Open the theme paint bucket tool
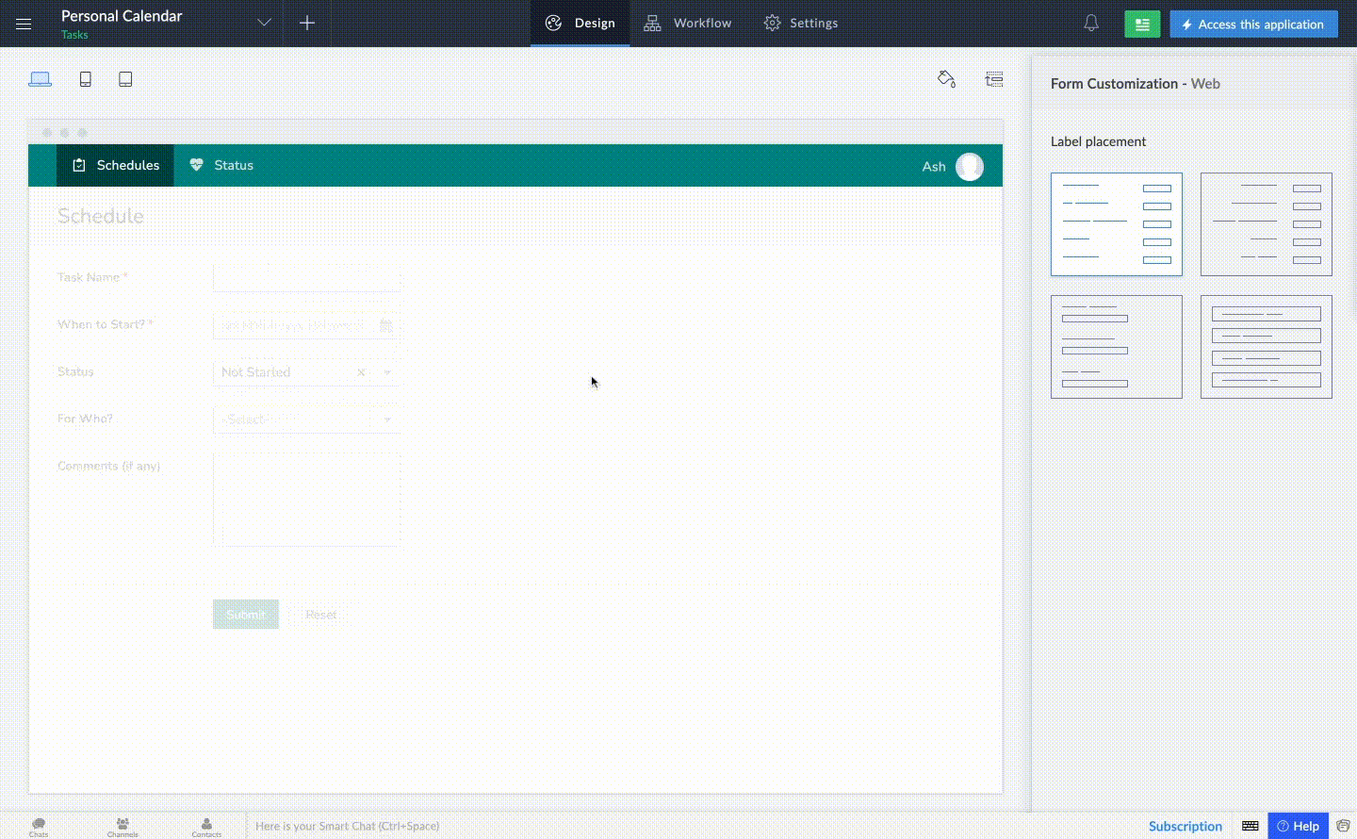Image resolution: width=1357 pixels, height=839 pixels. [946, 79]
